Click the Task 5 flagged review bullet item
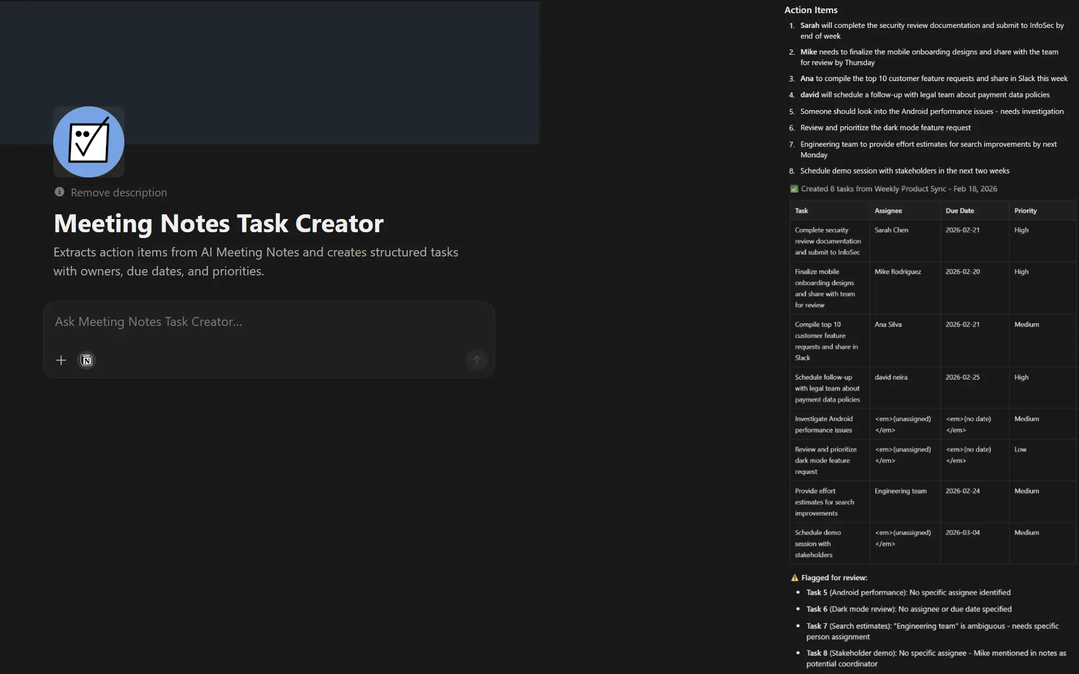The image size is (1079, 674). 908,592
